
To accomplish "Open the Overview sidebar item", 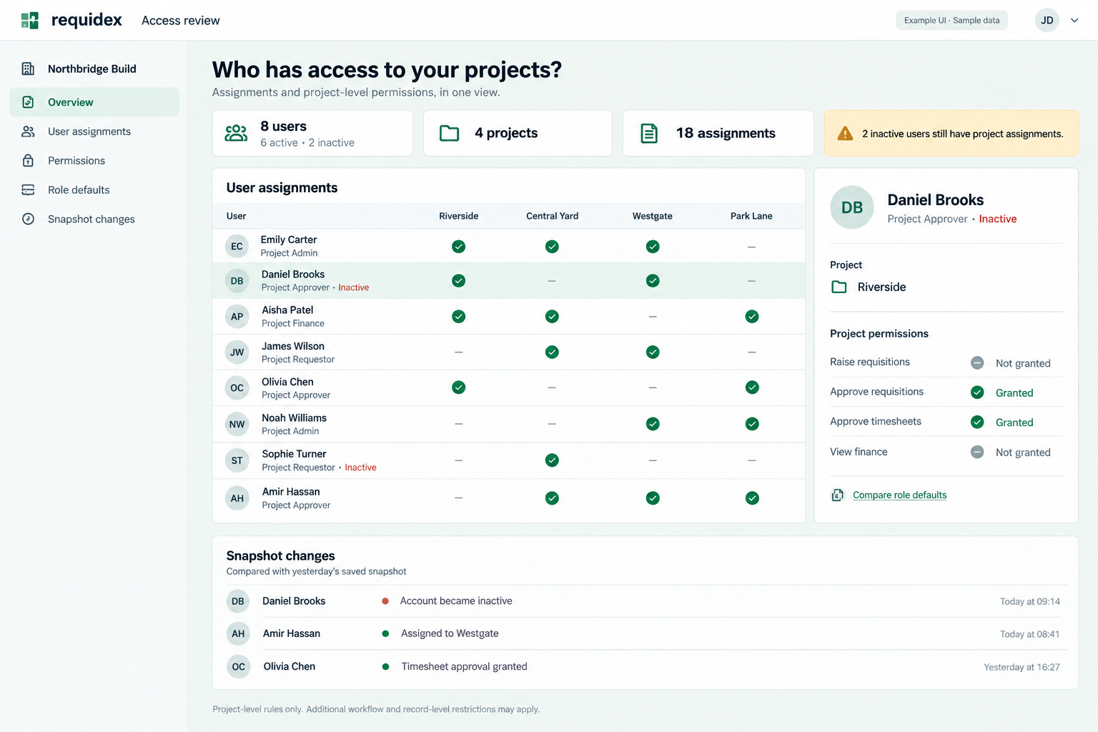I will tap(94, 102).
